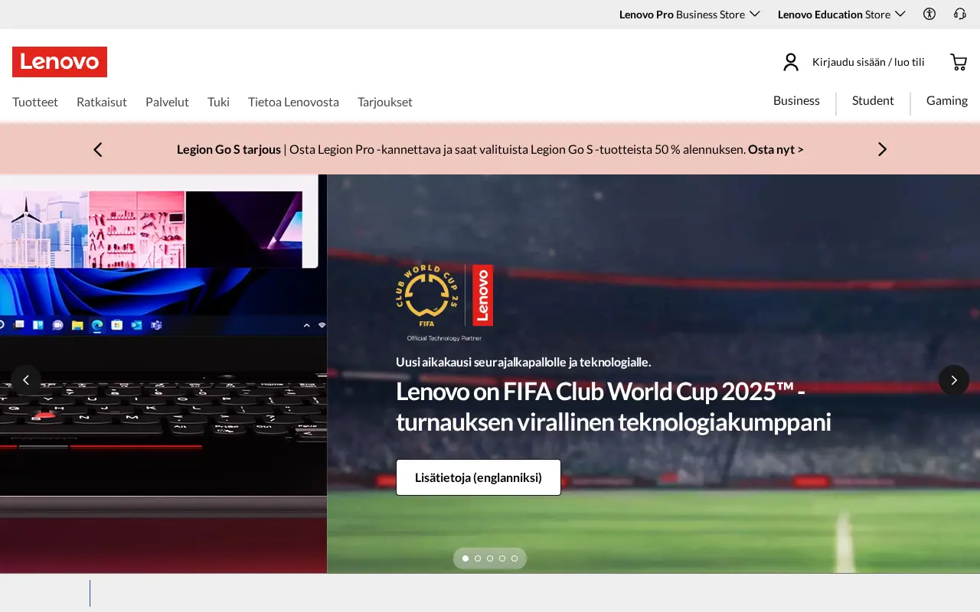Go to previous hero carousel slide

[26, 380]
